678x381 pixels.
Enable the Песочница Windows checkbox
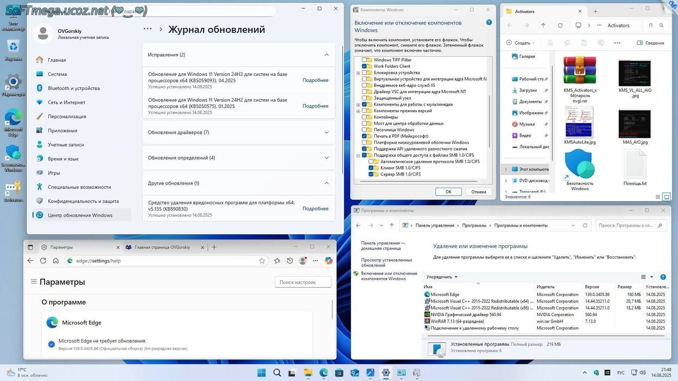coord(364,130)
